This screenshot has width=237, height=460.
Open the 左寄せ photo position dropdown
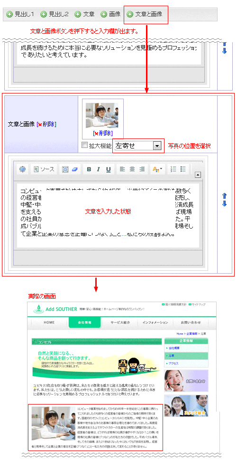(x=138, y=146)
